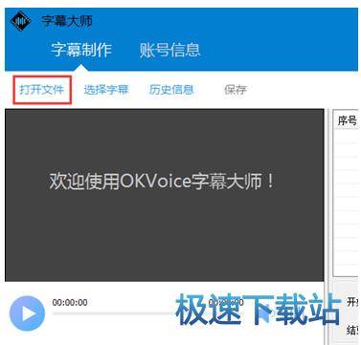Switch to the 字幕制作 tab
This screenshot has height=345, width=361.
coord(81,50)
